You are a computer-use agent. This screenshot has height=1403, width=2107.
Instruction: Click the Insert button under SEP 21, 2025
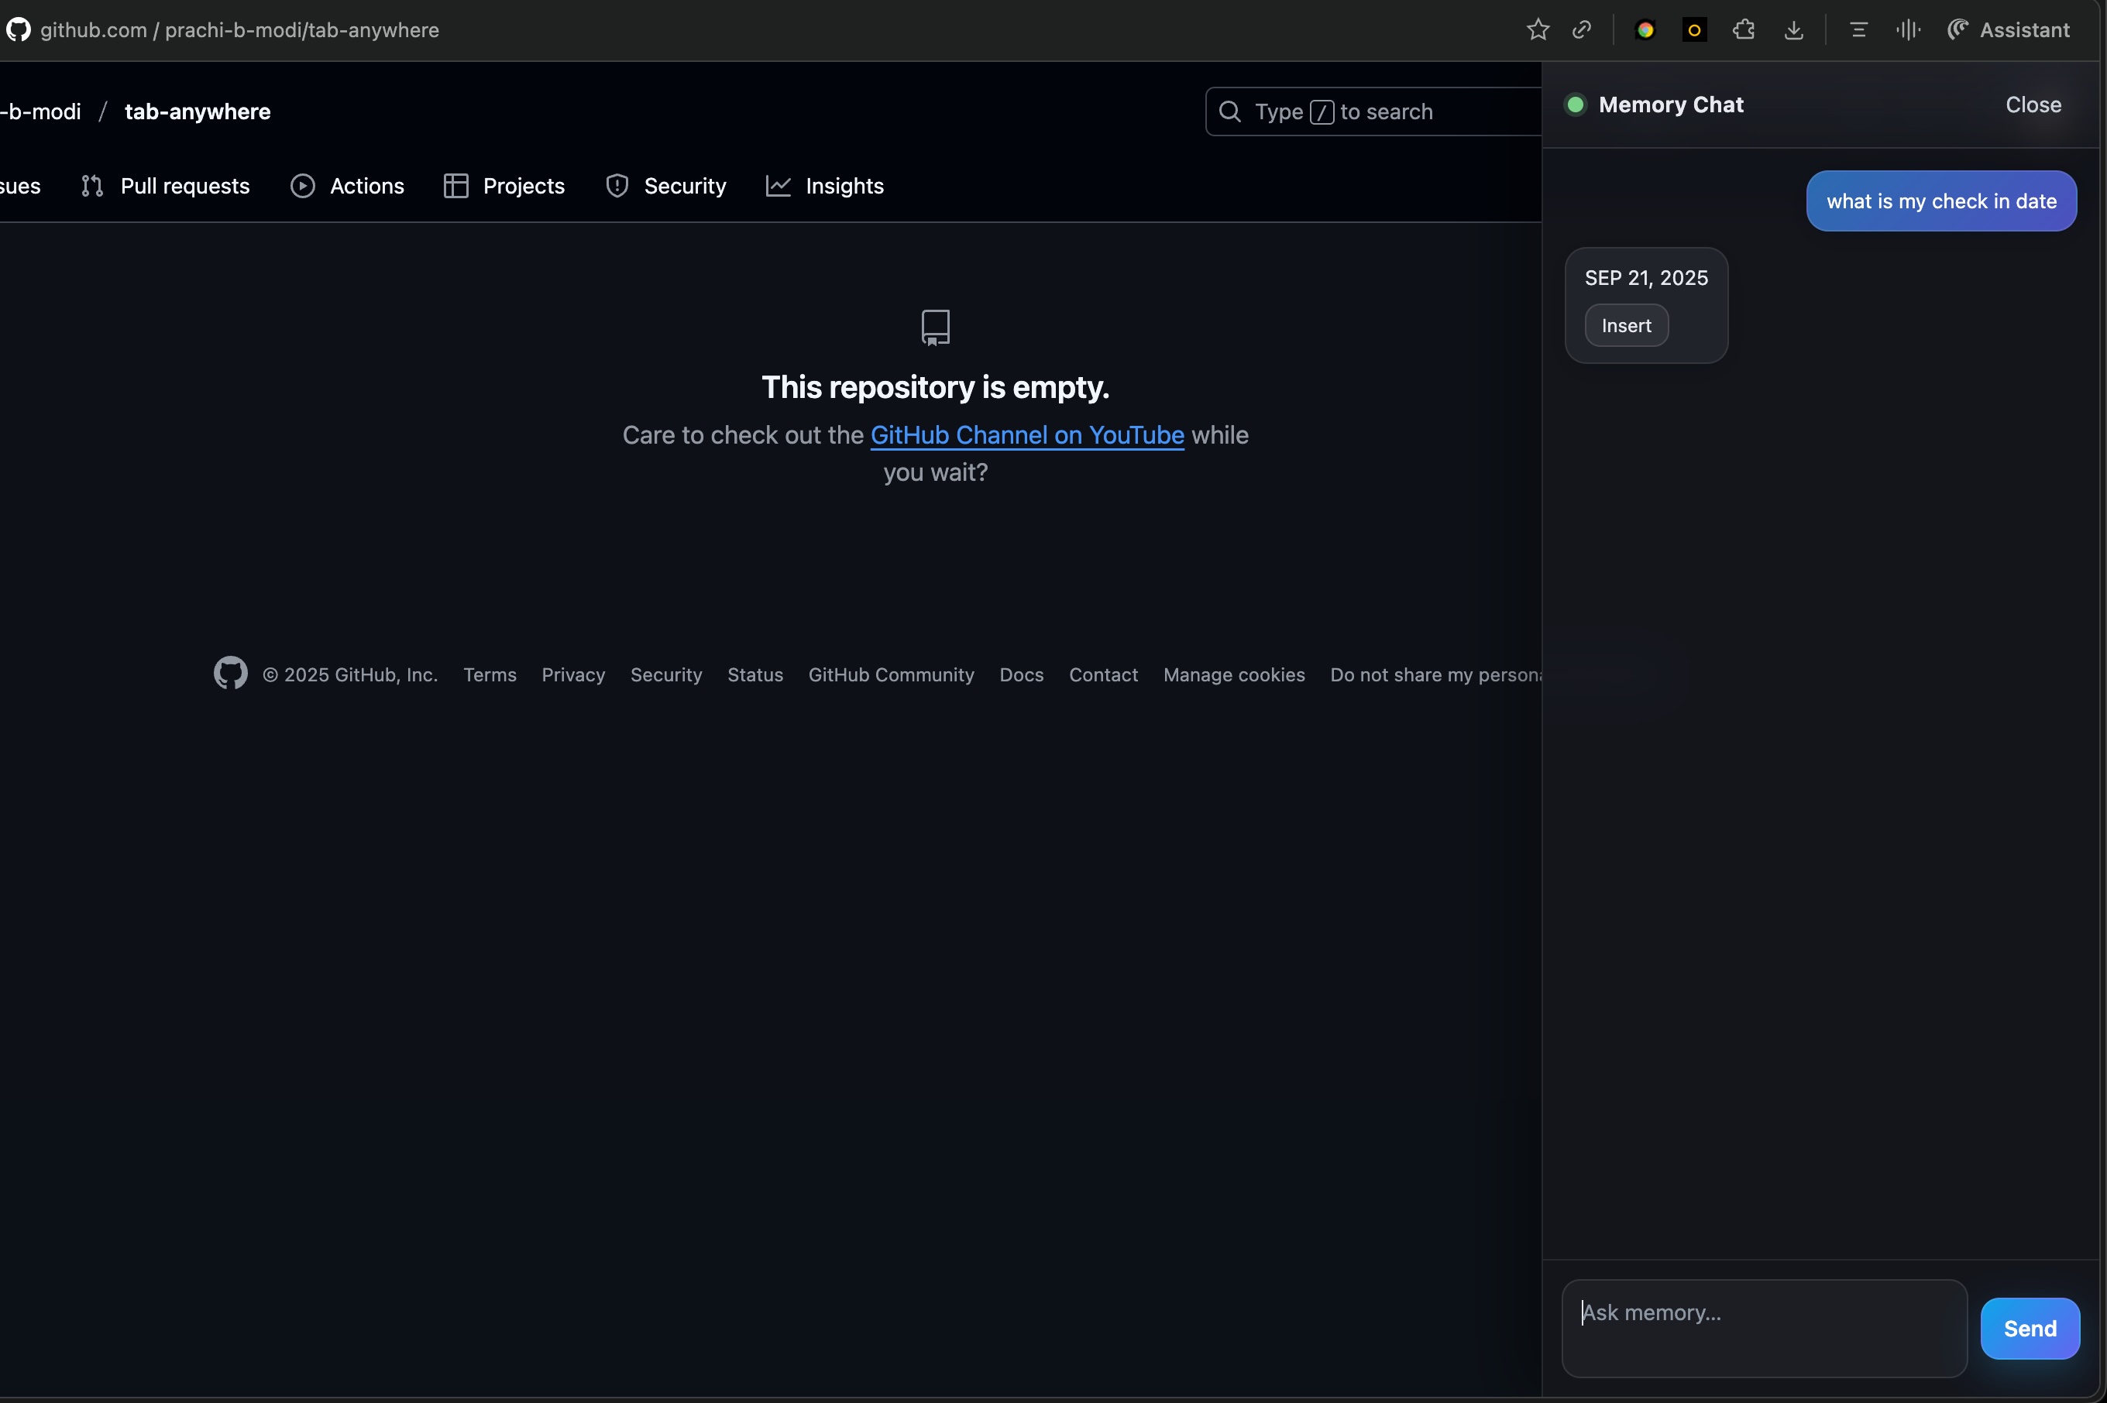(1625, 326)
